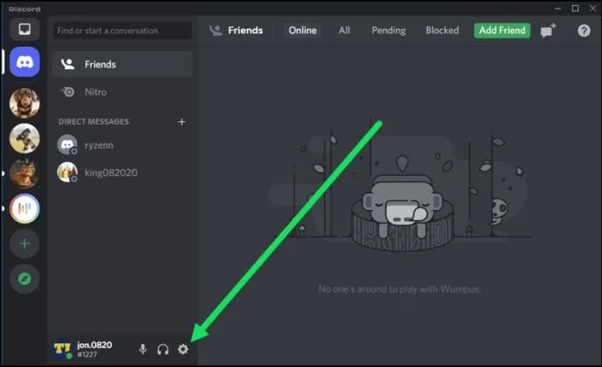
Task: Open User Settings via the gear icon
Action: [x=183, y=350]
